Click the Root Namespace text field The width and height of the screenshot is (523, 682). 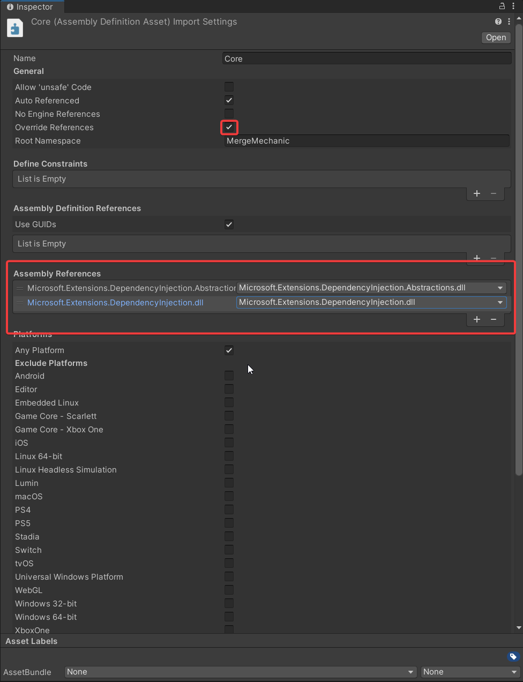(367, 141)
